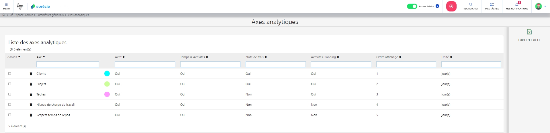
Task: Click the red plus quick-add icon
Action: [x=451, y=6]
